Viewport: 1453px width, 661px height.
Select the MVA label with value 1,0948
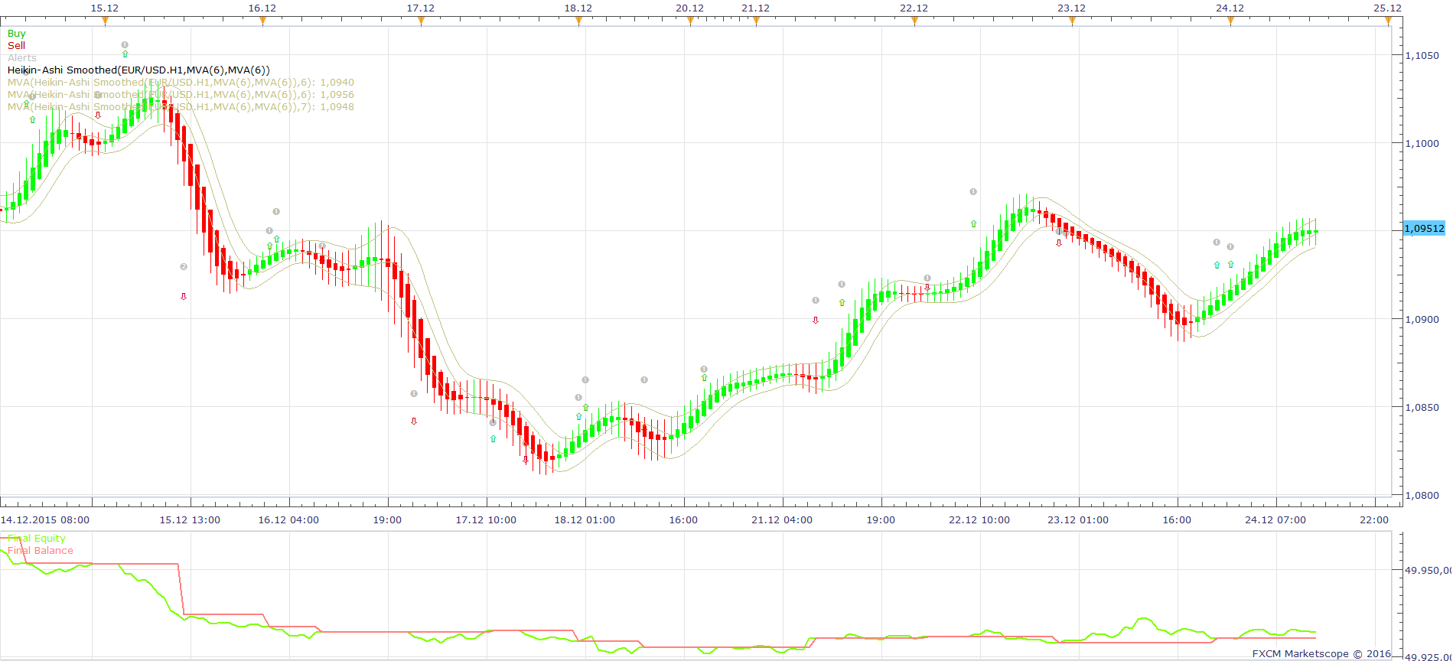[181, 107]
